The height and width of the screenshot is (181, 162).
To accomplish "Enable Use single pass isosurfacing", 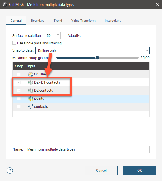I will point(14,43).
